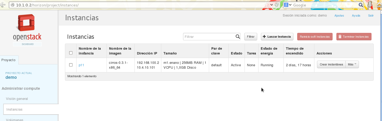This screenshot has width=382, height=121.
Task: Open the URL bar history dropdown arrow
Action: 271,5
